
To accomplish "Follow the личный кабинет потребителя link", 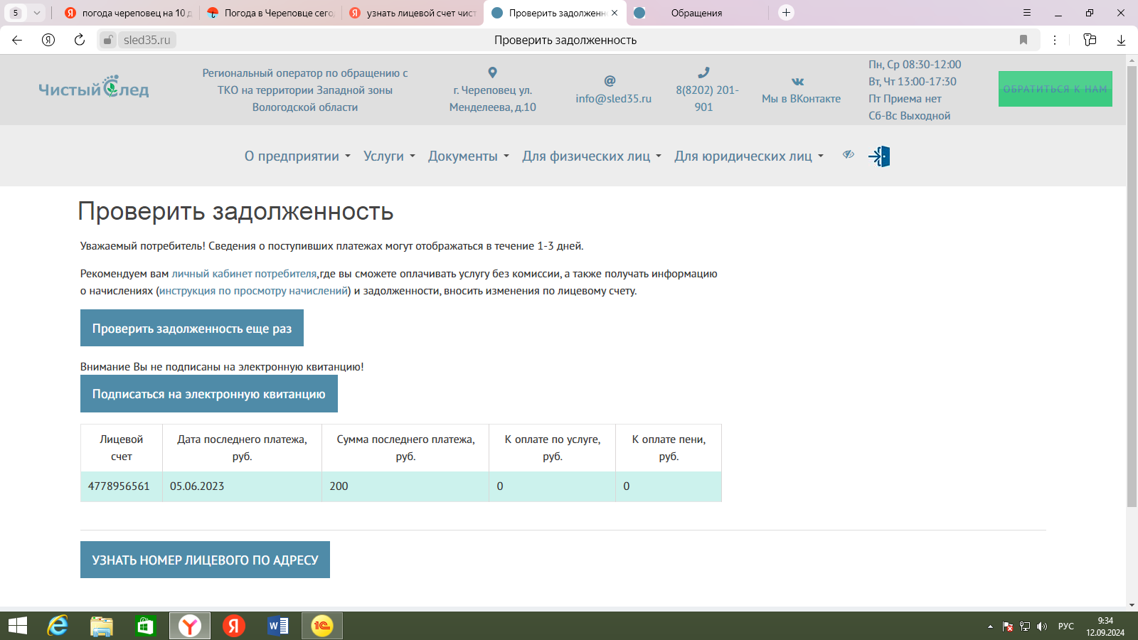I will (244, 274).
